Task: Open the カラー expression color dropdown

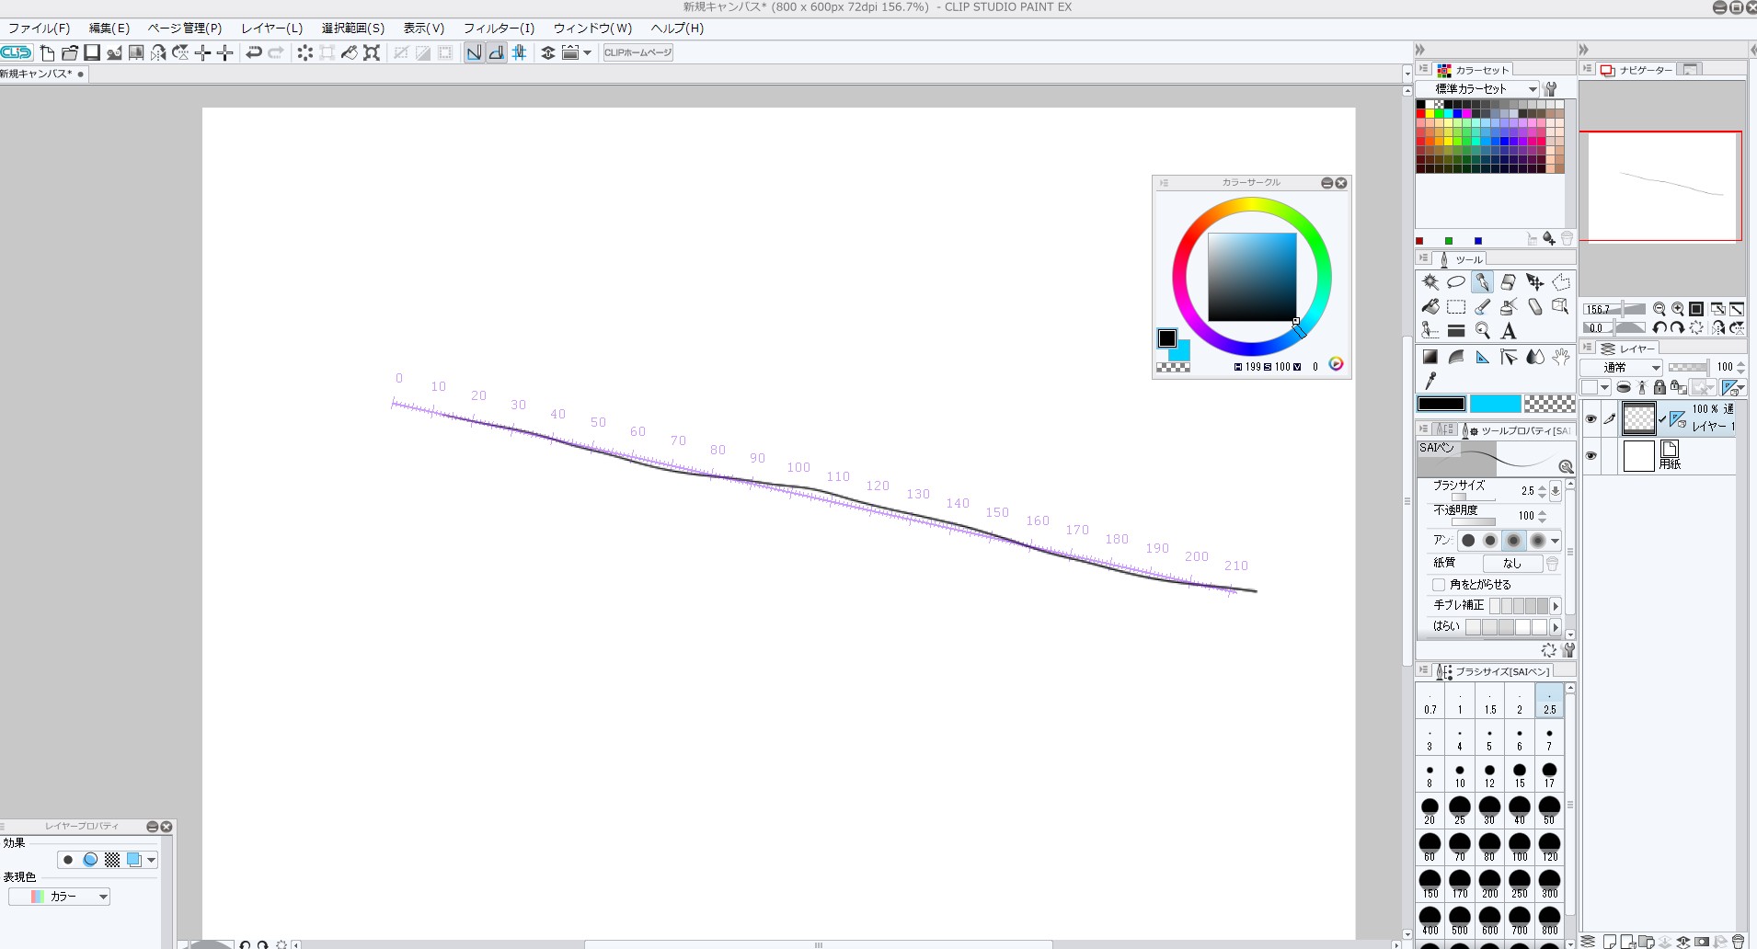Action: [x=60, y=897]
